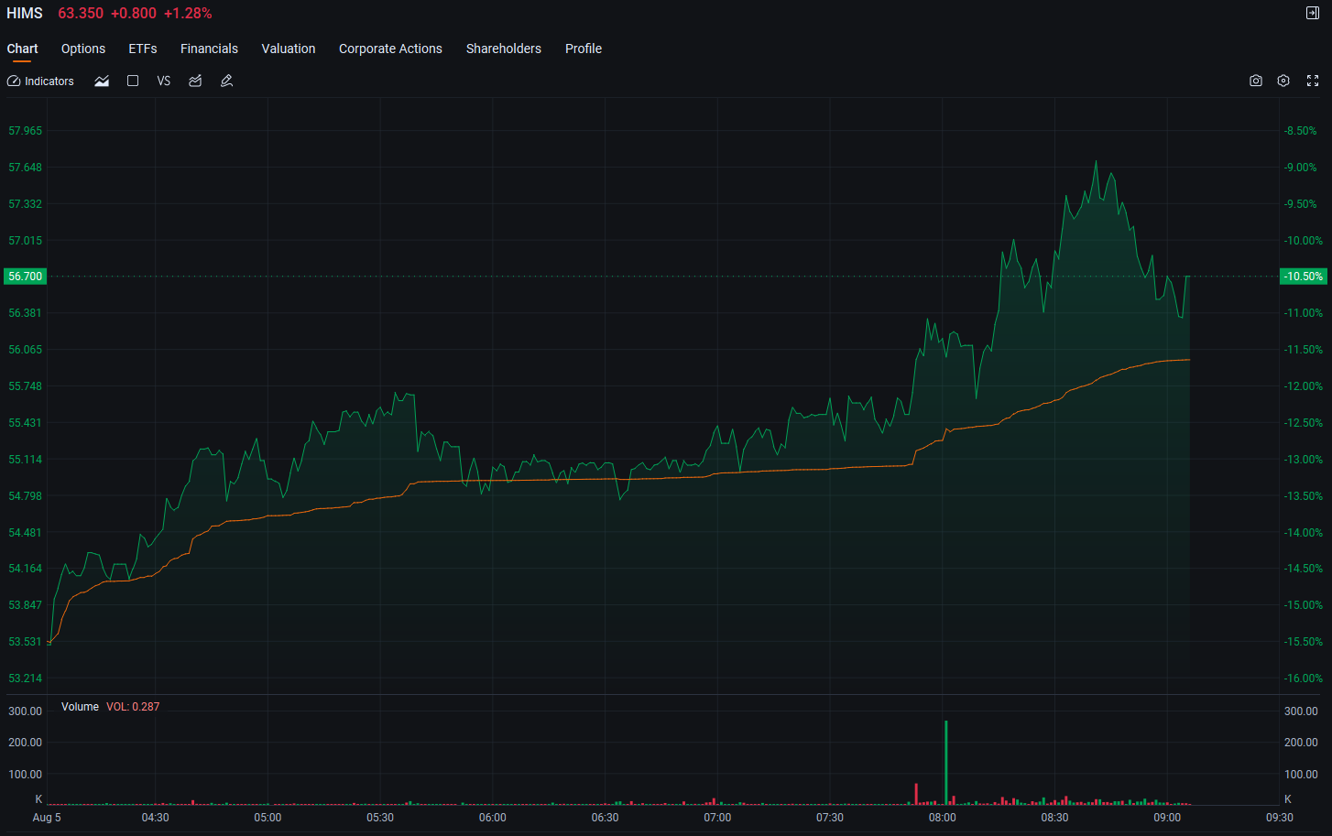Click the -15.00% percent axis label
1332x836 pixels.
(1304, 605)
